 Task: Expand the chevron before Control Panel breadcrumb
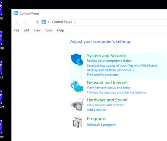[48, 22]
